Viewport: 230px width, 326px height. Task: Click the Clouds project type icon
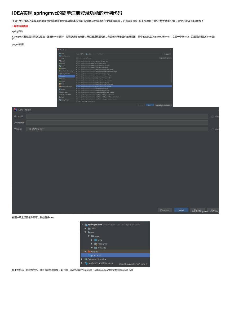(60, 61)
